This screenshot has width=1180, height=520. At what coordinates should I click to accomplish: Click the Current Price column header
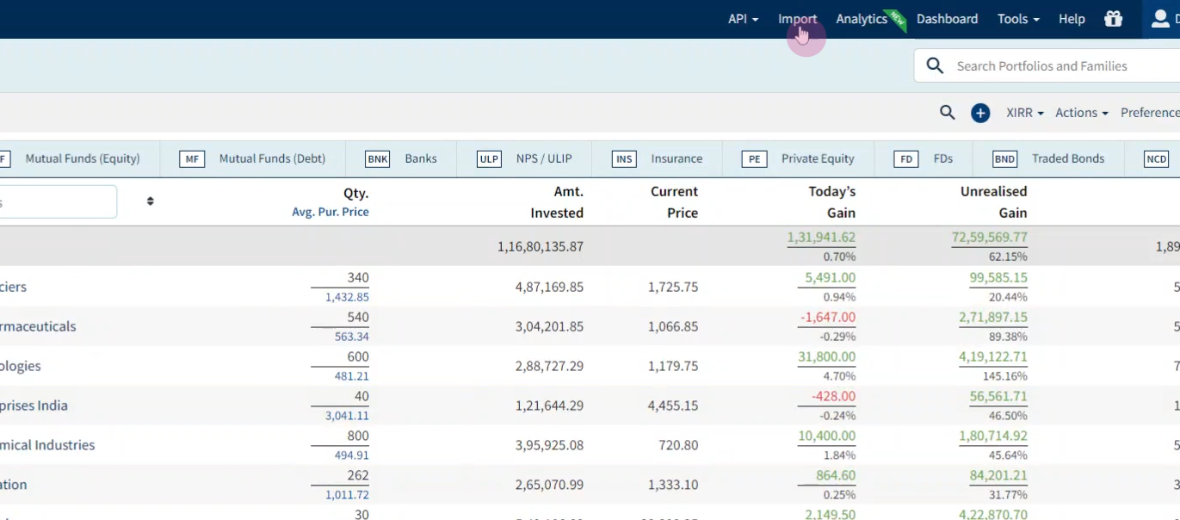point(675,202)
